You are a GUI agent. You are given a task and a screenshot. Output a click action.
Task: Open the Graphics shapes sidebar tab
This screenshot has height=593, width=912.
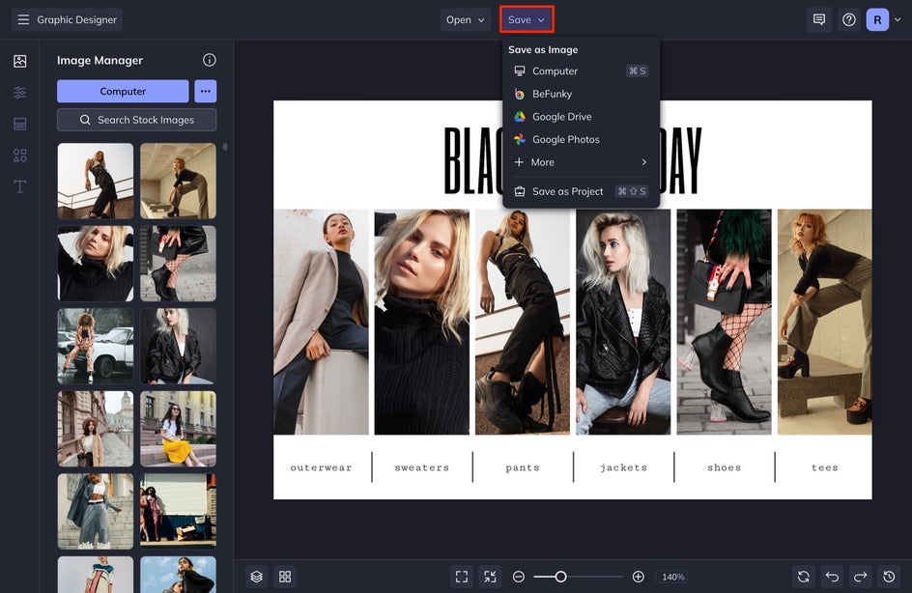pyautogui.click(x=19, y=155)
